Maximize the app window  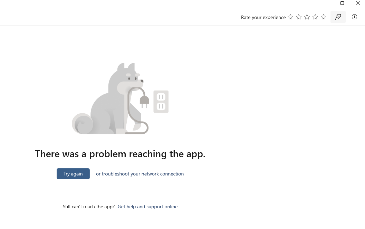(342, 3)
